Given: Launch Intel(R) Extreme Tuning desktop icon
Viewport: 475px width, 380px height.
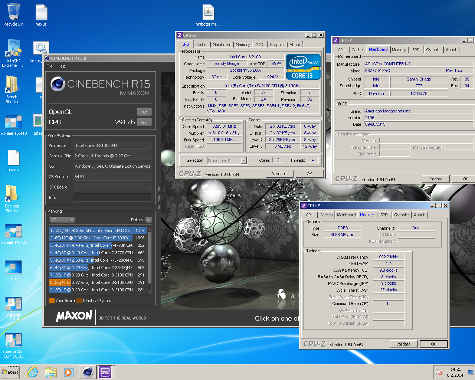Looking at the screenshot, I should [x=13, y=53].
